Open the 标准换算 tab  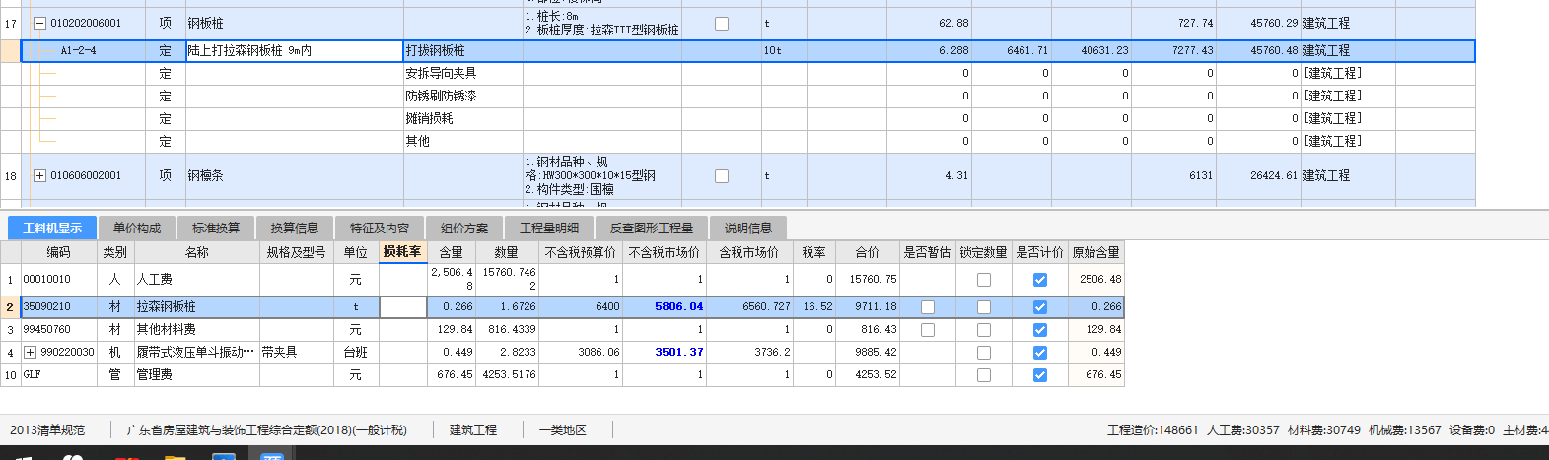click(x=216, y=228)
